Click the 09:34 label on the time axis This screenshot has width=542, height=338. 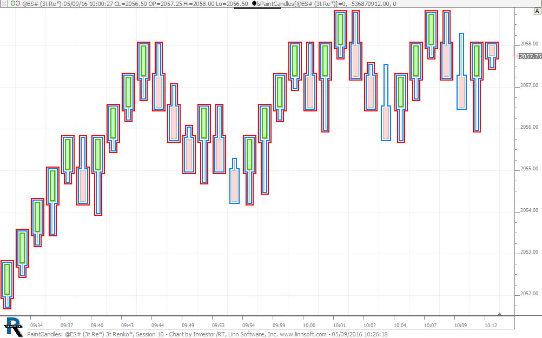[36, 326]
